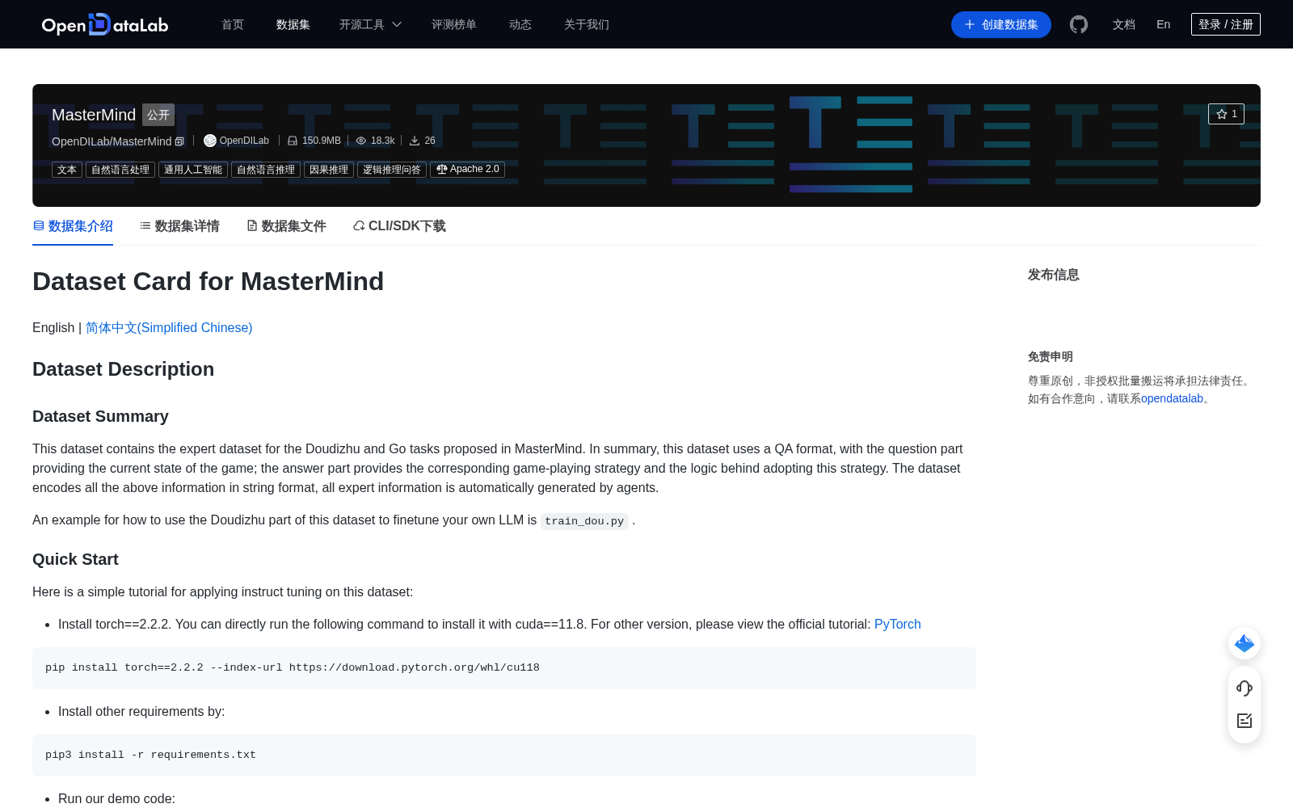Go to 首页 in navigation
This screenshot has height=808, width=1293.
click(233, 24)
